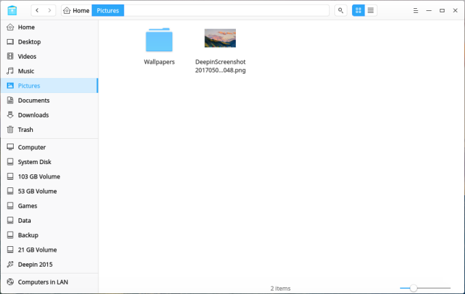Open 103 GB Volume in sidebar
Image resolution: width=465 pixels, height=294 pixels.
[49, 176]
